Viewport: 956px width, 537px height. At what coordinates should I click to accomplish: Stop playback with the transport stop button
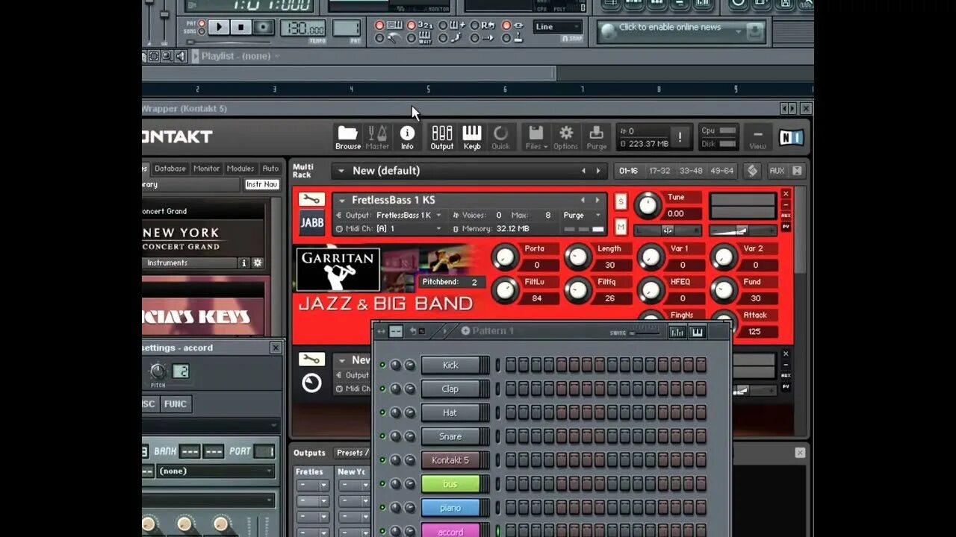click(x=240, y=28)
